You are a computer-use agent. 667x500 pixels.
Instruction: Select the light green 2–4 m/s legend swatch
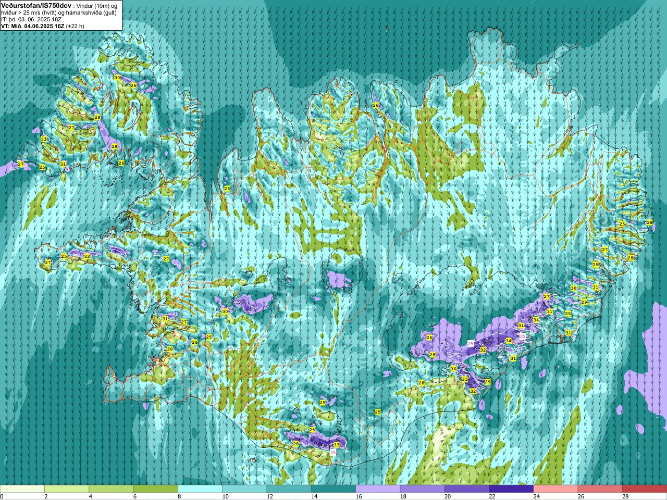[x=67, y=489]
